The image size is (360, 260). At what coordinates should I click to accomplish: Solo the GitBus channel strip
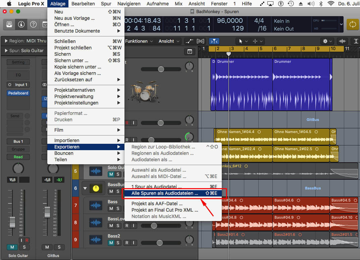click(x=59, y=247)
